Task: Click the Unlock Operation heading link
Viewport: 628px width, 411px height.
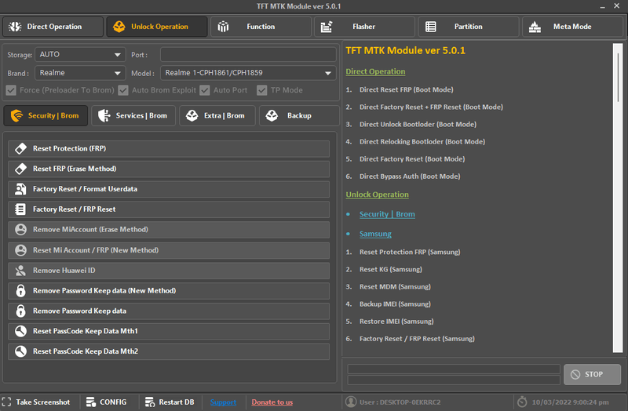Action: (x=377, y=195)
